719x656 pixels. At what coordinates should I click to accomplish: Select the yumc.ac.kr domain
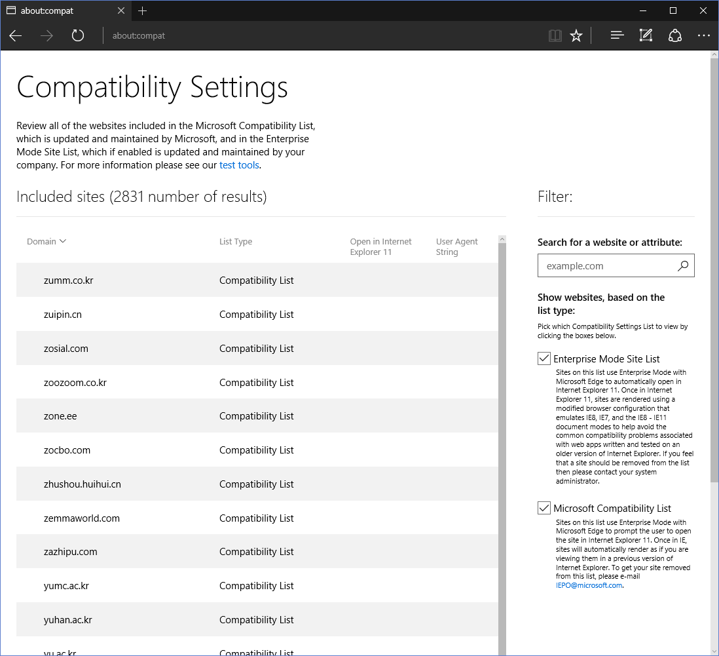pos(67,586)
